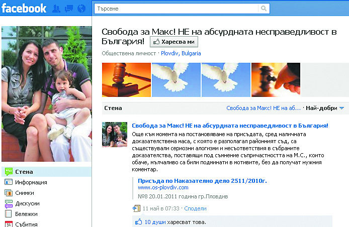Open the Plovdiv, Bulgaria link

(181, 53)
